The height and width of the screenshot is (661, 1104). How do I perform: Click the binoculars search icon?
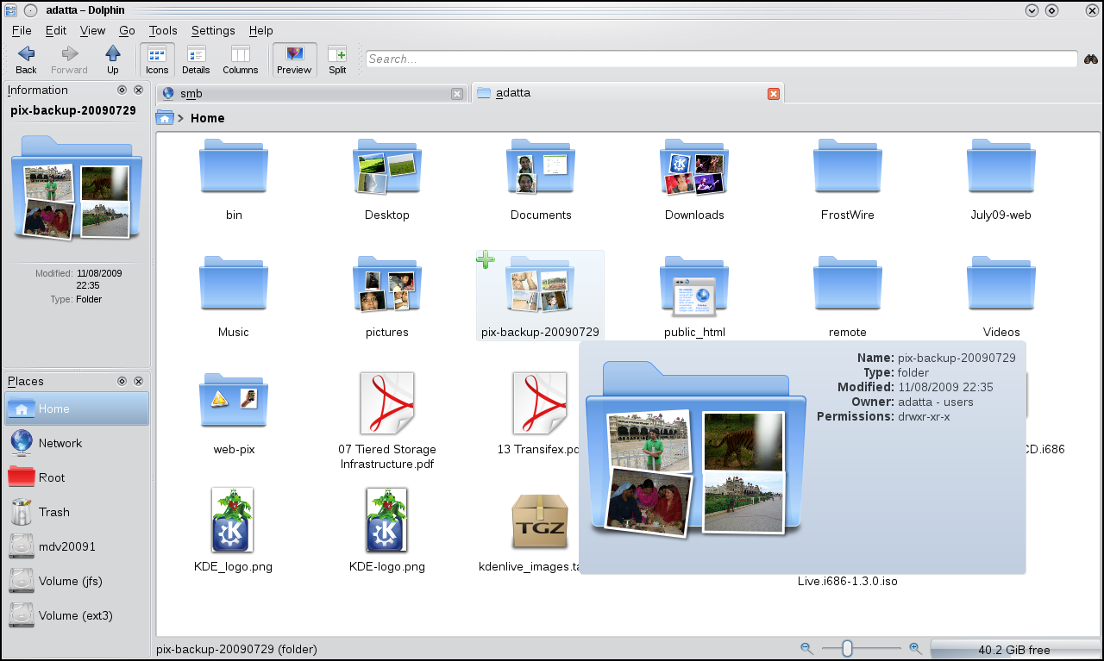1091,59
